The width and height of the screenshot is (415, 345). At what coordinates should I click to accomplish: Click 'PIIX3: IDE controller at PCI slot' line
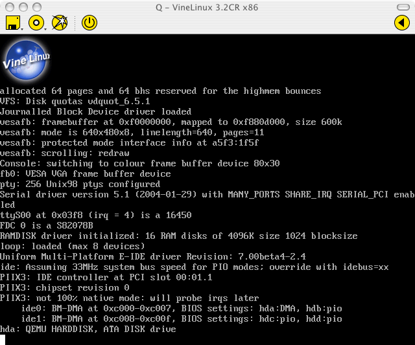(x=106, y=277)
